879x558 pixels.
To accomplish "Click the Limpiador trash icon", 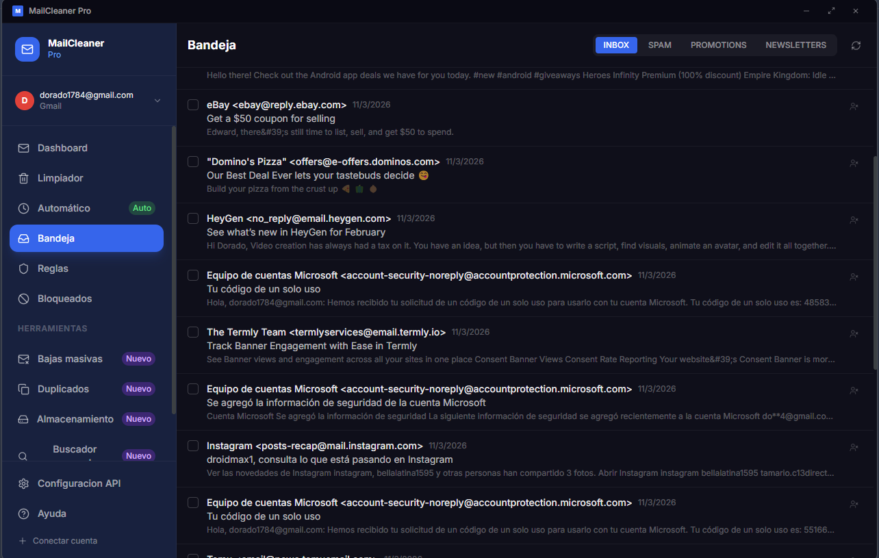I will pos(23,178).
